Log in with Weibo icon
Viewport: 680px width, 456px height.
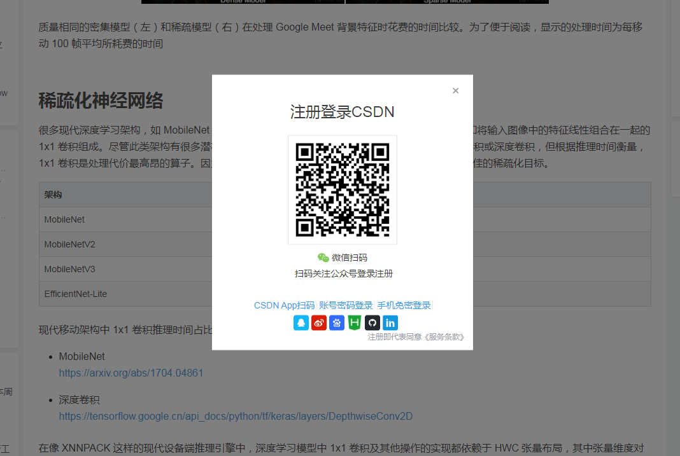pyautogui.click(x=319, y=323)
